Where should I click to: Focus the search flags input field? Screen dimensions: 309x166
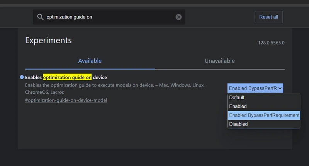[x=109, y=17]
